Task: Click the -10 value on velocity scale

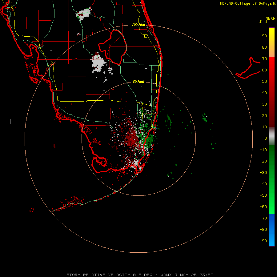Action: coord(263,150)
